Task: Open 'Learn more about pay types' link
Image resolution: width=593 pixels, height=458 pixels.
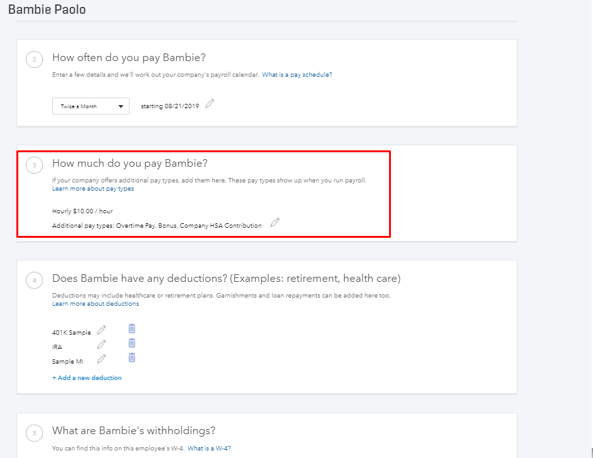Action: pos(93,189)
